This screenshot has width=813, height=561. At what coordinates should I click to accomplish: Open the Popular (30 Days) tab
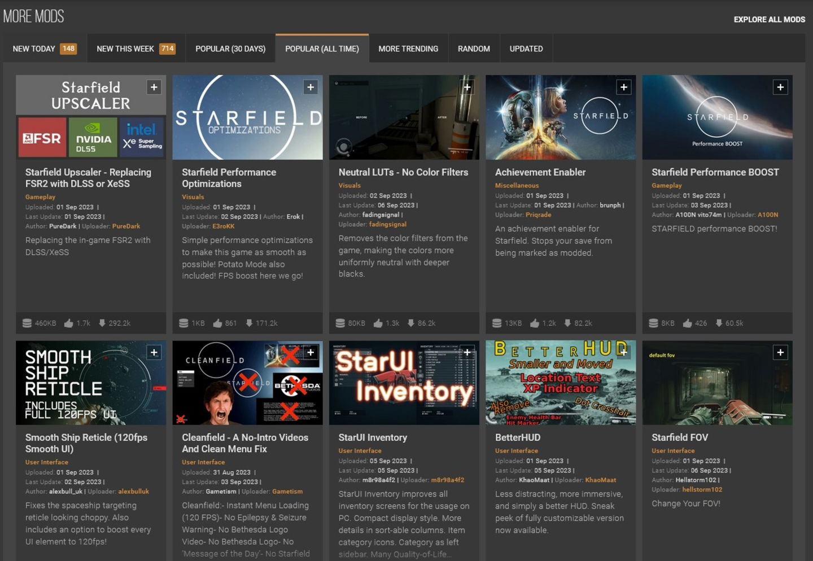pos(230,49)
